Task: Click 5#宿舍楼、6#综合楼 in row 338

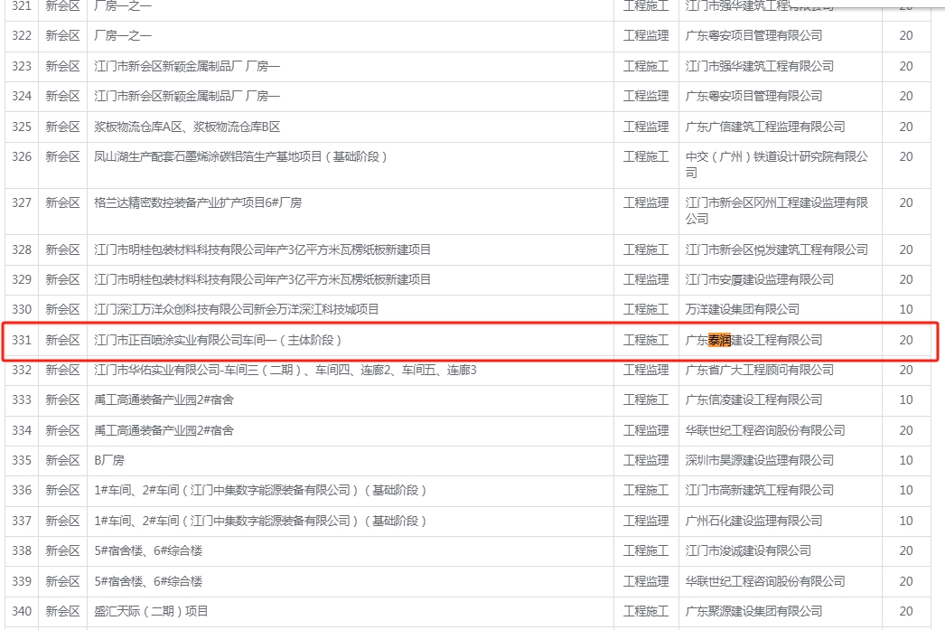Action: tap(148, 550)
